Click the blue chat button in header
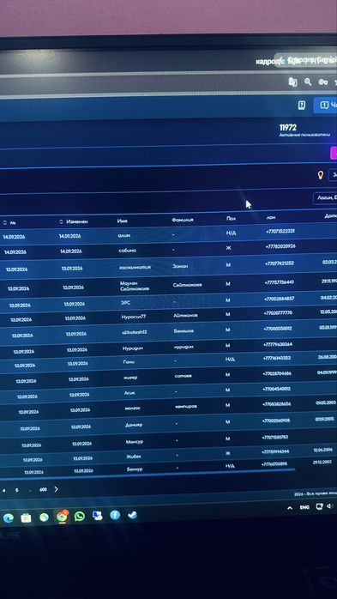 tap(326, 105)
